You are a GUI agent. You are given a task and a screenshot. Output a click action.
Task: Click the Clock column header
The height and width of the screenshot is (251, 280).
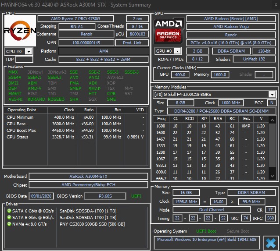62,110
